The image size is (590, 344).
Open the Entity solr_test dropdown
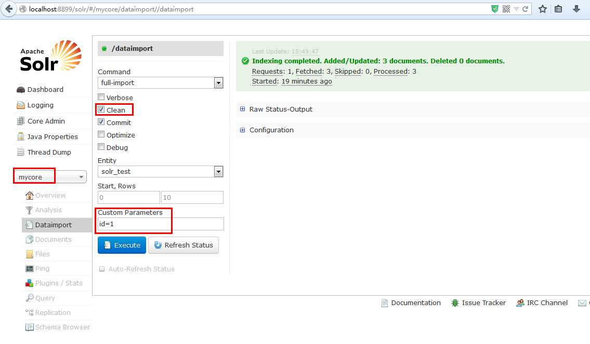(x=161, y=172)
